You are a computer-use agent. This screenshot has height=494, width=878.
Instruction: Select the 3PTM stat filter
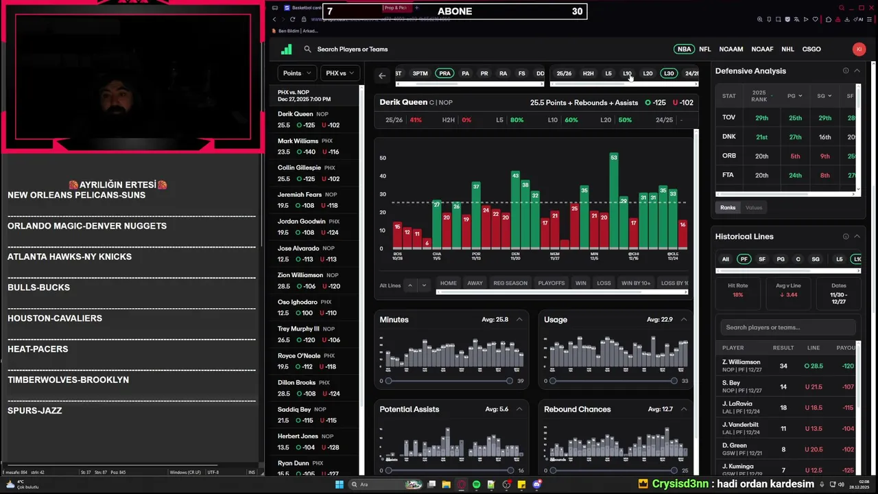(x=420, y=73)
